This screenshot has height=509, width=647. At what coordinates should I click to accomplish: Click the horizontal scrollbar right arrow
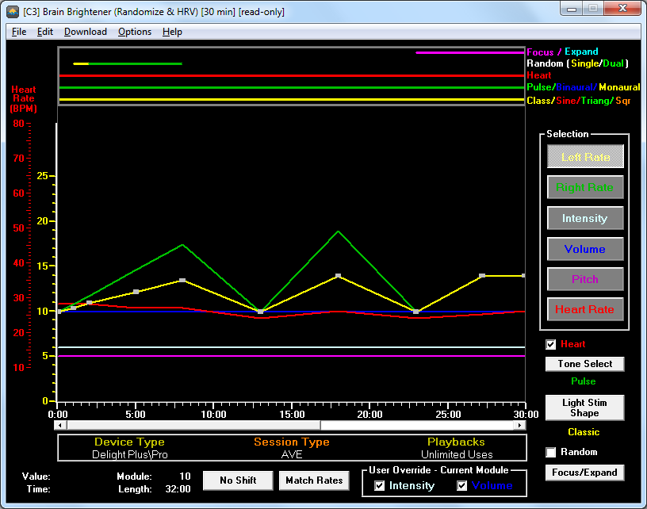point(520,425)
